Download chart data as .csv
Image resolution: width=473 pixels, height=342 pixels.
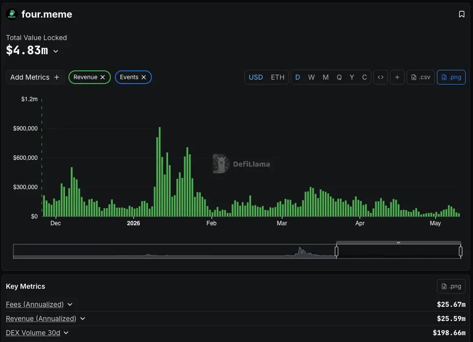[421, 77]
